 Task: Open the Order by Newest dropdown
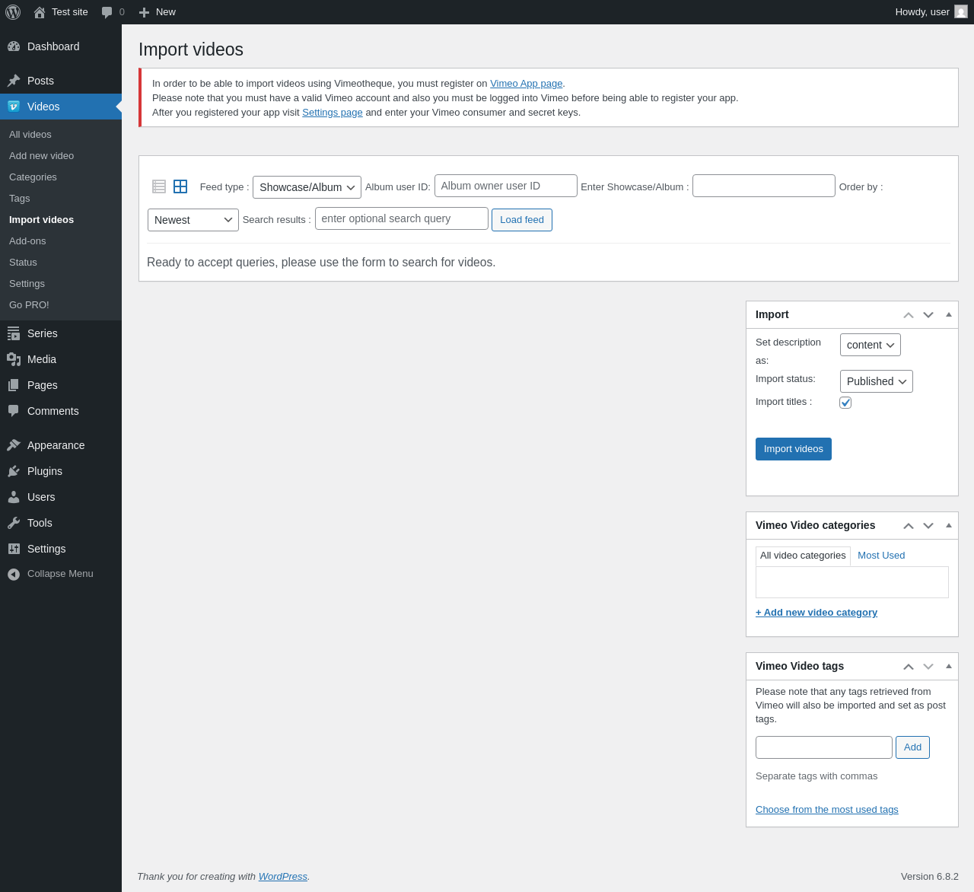193,220
